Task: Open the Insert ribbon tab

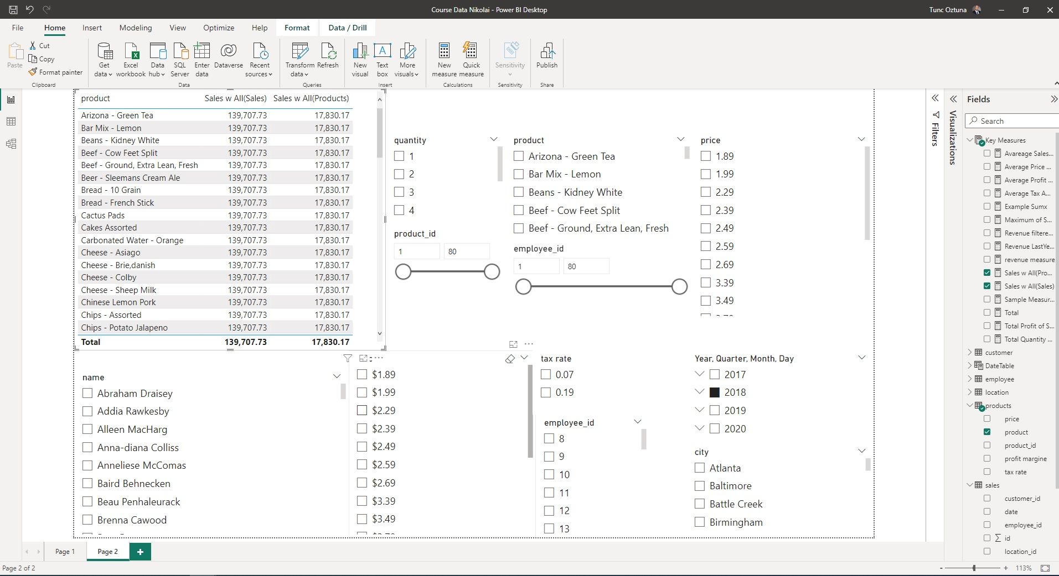Action: point(92,28)
